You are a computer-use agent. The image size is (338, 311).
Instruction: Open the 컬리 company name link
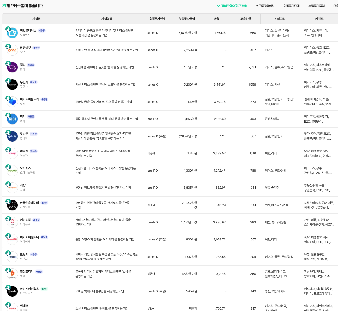tap(23, 65)
